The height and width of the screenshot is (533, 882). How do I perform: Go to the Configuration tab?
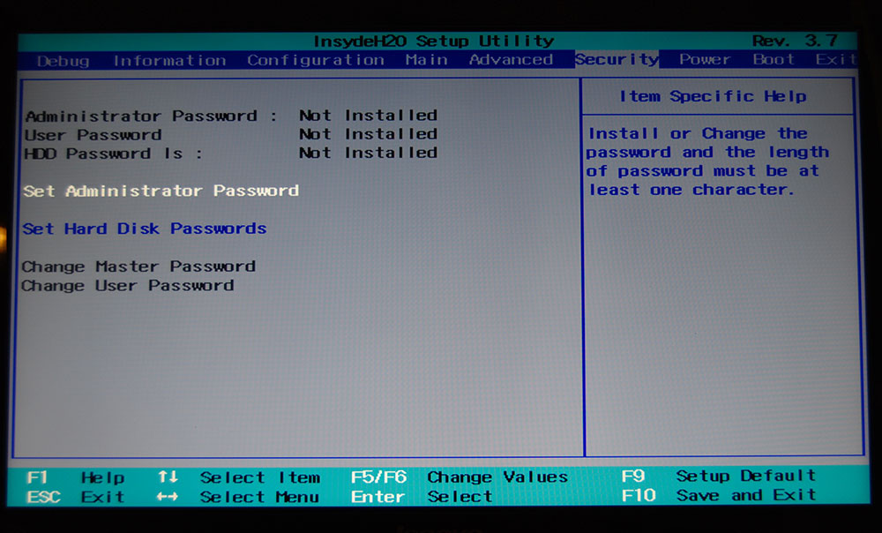click(x=316, y=60)
